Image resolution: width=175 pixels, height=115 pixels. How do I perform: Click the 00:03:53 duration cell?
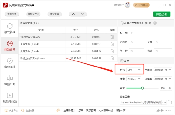[97, 44]
